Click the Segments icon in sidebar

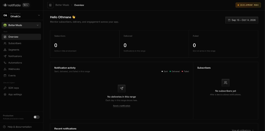click(x=5, y=50)
